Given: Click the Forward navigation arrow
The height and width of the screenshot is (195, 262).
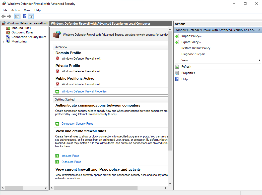Looking at the screenshot, I should [9, 16].
